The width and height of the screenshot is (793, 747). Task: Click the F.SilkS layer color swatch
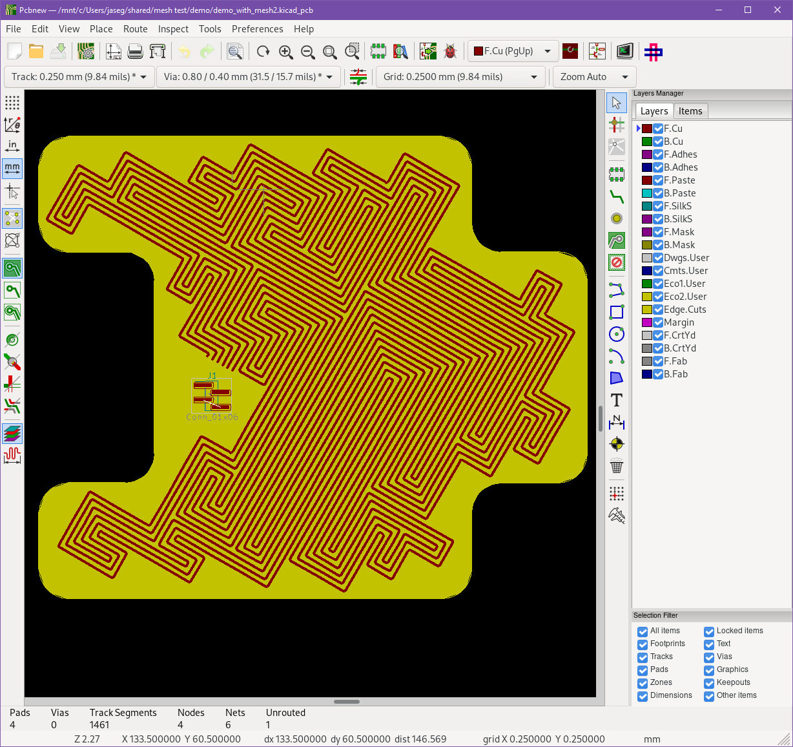(x=646, y=206)
